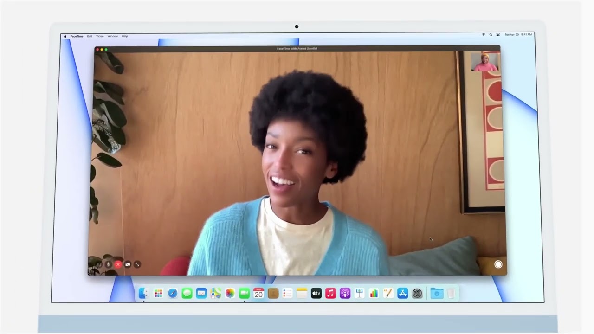The height and width of the screenshot is (334, 594).
Task: Open the Window menu
Action: (x=113, y=36)
